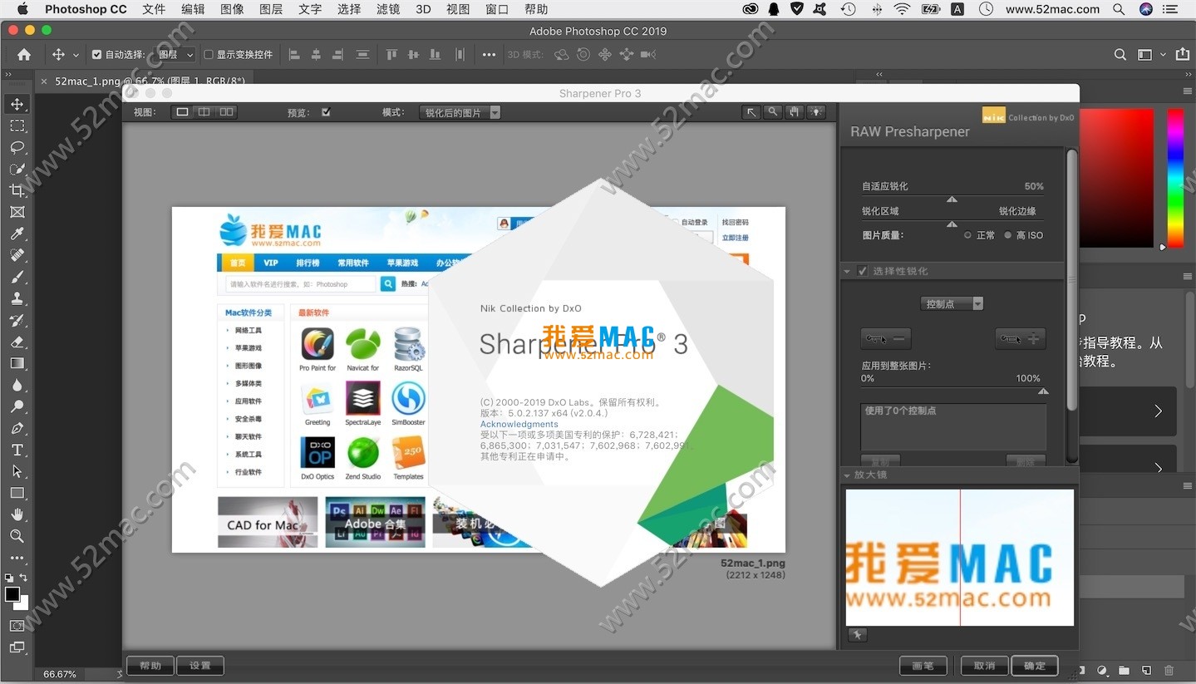Select the Gradient tool
This screenshot has height=684, width=1196.
click(17, 363)
